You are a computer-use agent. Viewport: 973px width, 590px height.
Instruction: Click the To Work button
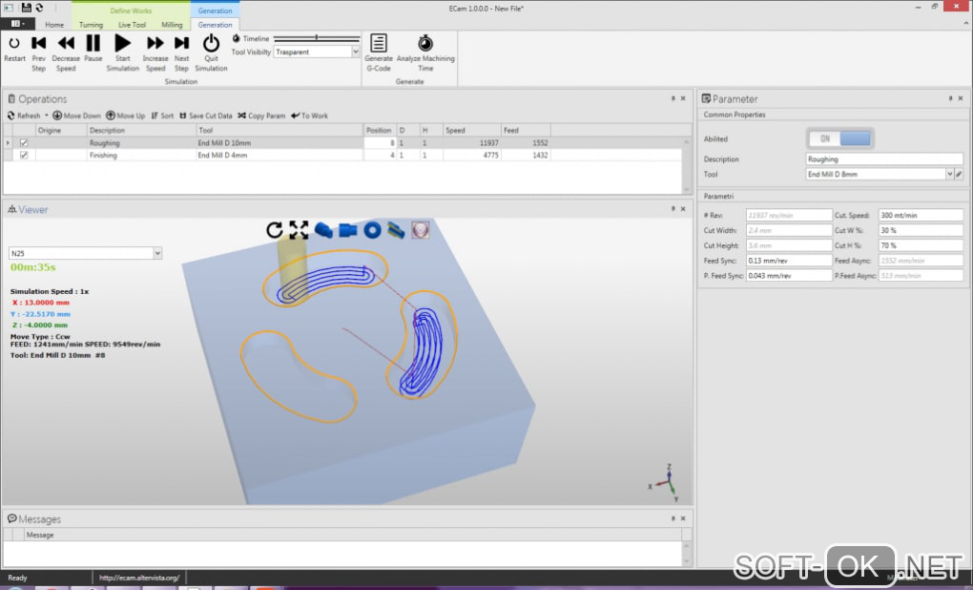pyautogui.click(x=309, y=116)
